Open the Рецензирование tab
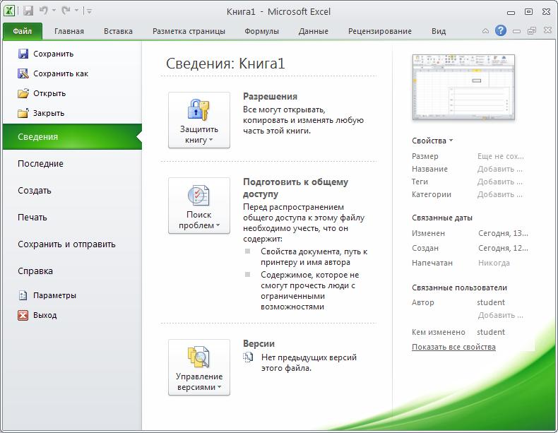The image size is (558, 433). click(x=380, y=31)
